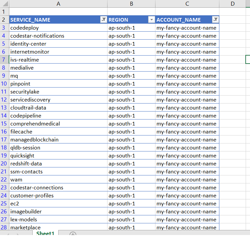Select the codedeploy cell

point(58,28)
